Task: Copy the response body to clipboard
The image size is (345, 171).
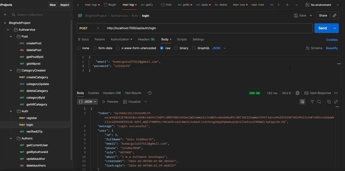Action: click(329, 102)
